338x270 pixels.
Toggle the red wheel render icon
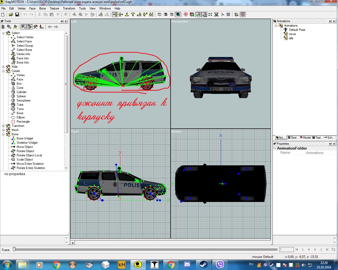(186, 15)
